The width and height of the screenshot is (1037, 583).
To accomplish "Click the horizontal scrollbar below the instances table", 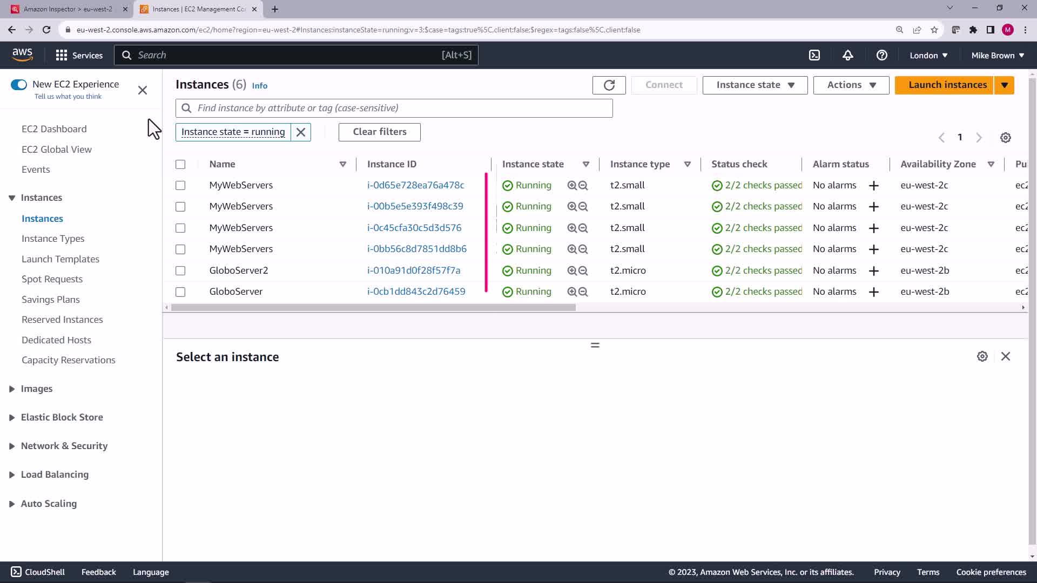I will 373,308.
